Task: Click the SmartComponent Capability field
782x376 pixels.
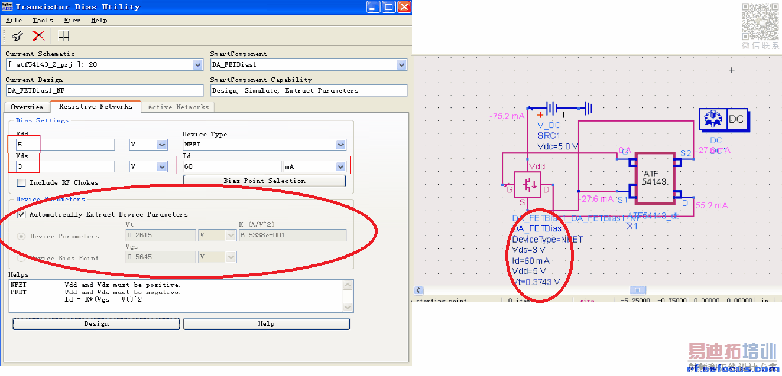Action: pos(309,91)
